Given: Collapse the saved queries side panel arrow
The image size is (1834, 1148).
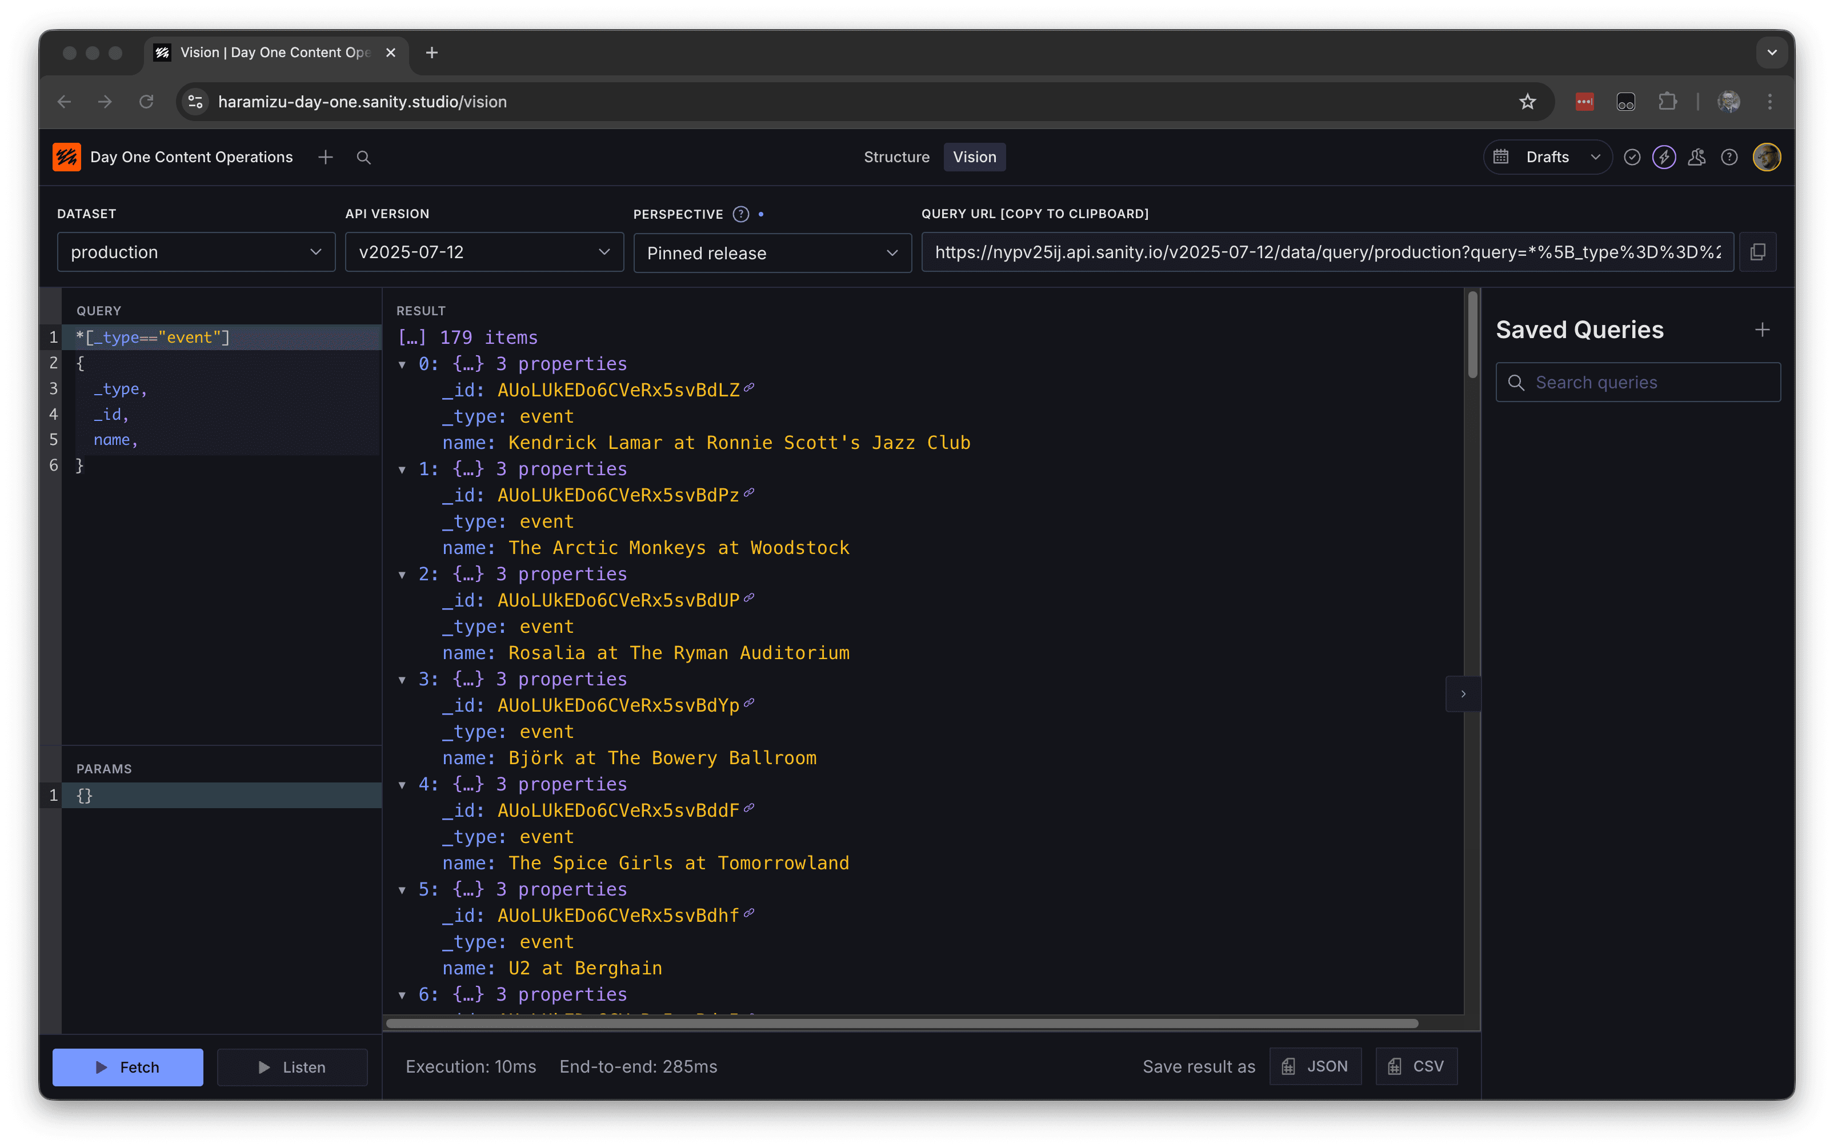Looking at the screenshot, I should pos(1463,694).
